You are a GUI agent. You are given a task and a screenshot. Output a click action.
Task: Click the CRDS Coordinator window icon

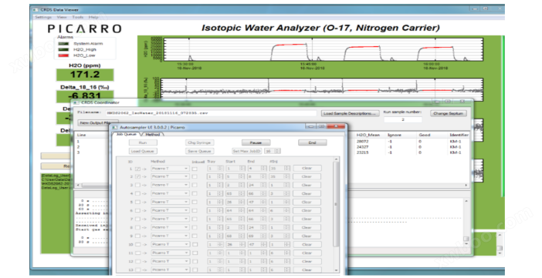[76, 102]
